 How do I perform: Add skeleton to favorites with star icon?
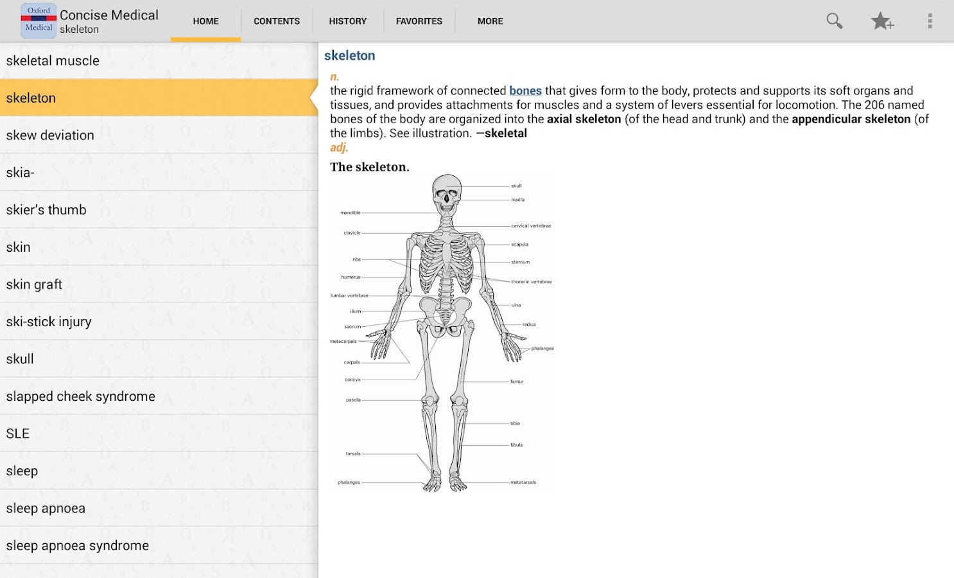[x=882, y=21]
